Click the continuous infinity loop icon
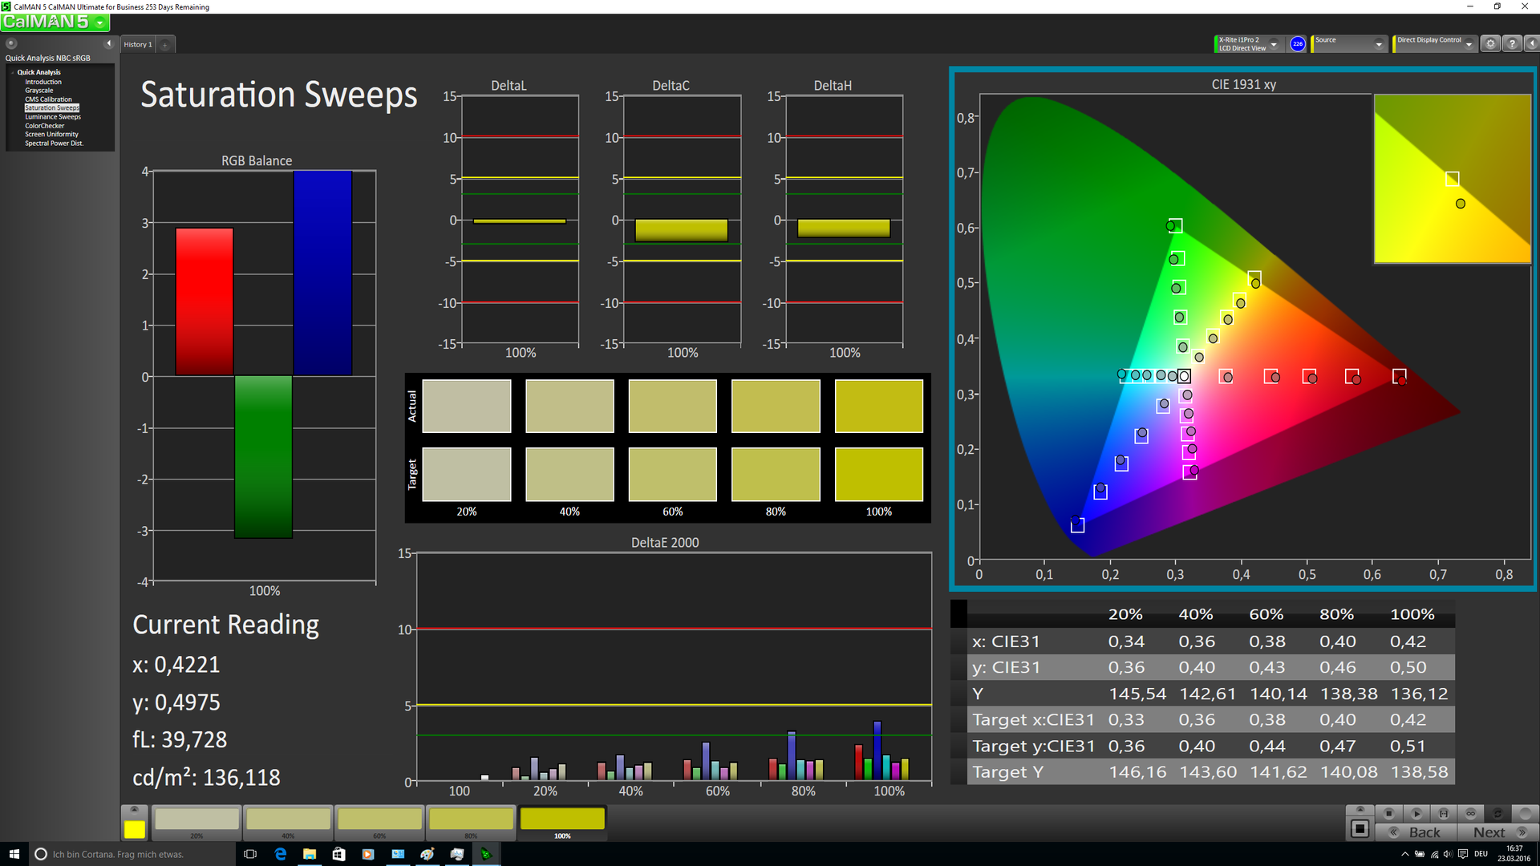The width and height of the screenshot is (1540, 866). pyautogui.click(x=1470, y=813)
